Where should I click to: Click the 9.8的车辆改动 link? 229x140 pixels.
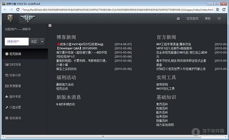click(x=66, y=104)
